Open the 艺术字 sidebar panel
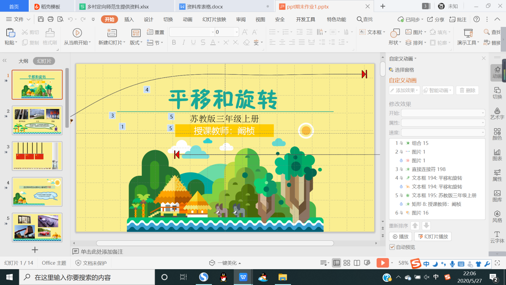The width and height of the screenshot is (506, 285). 497,113
